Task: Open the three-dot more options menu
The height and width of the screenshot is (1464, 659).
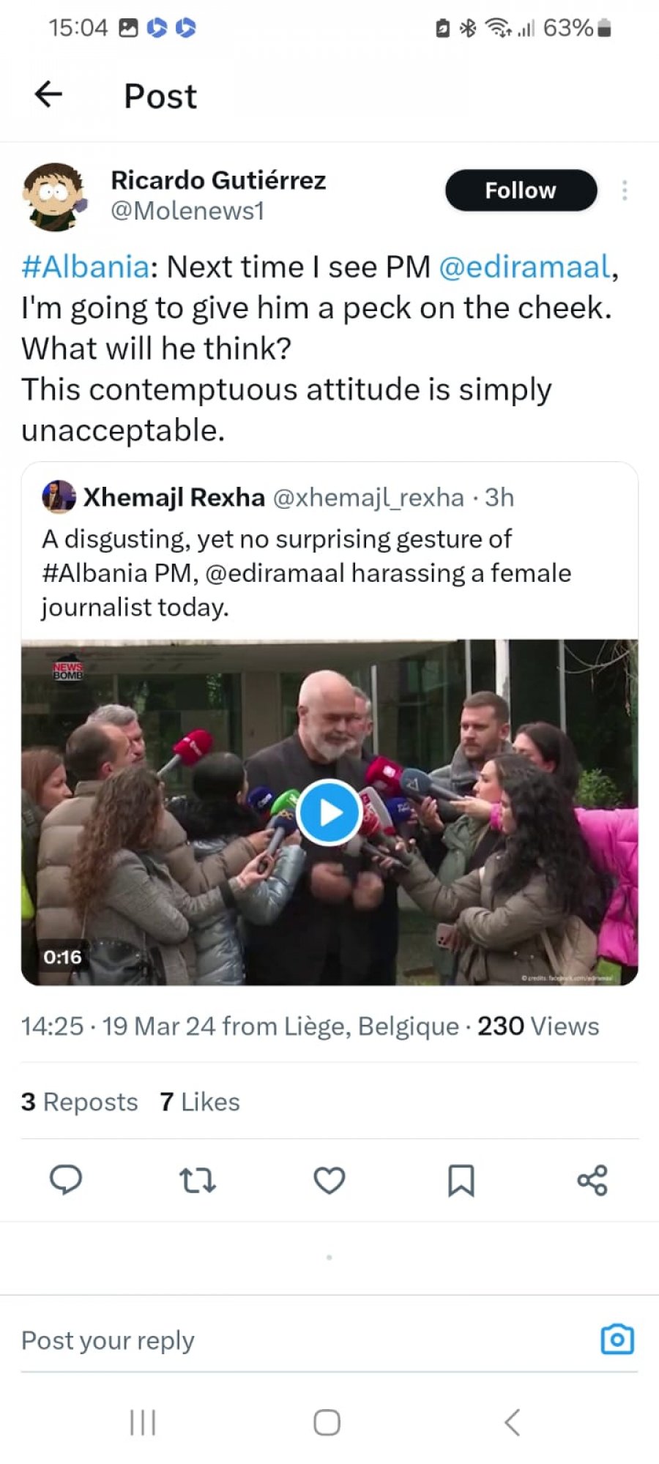Action: click(x=625, y=190)
